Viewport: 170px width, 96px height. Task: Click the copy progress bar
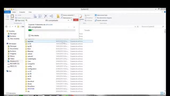pyautogui.click(x=52, y=30)
